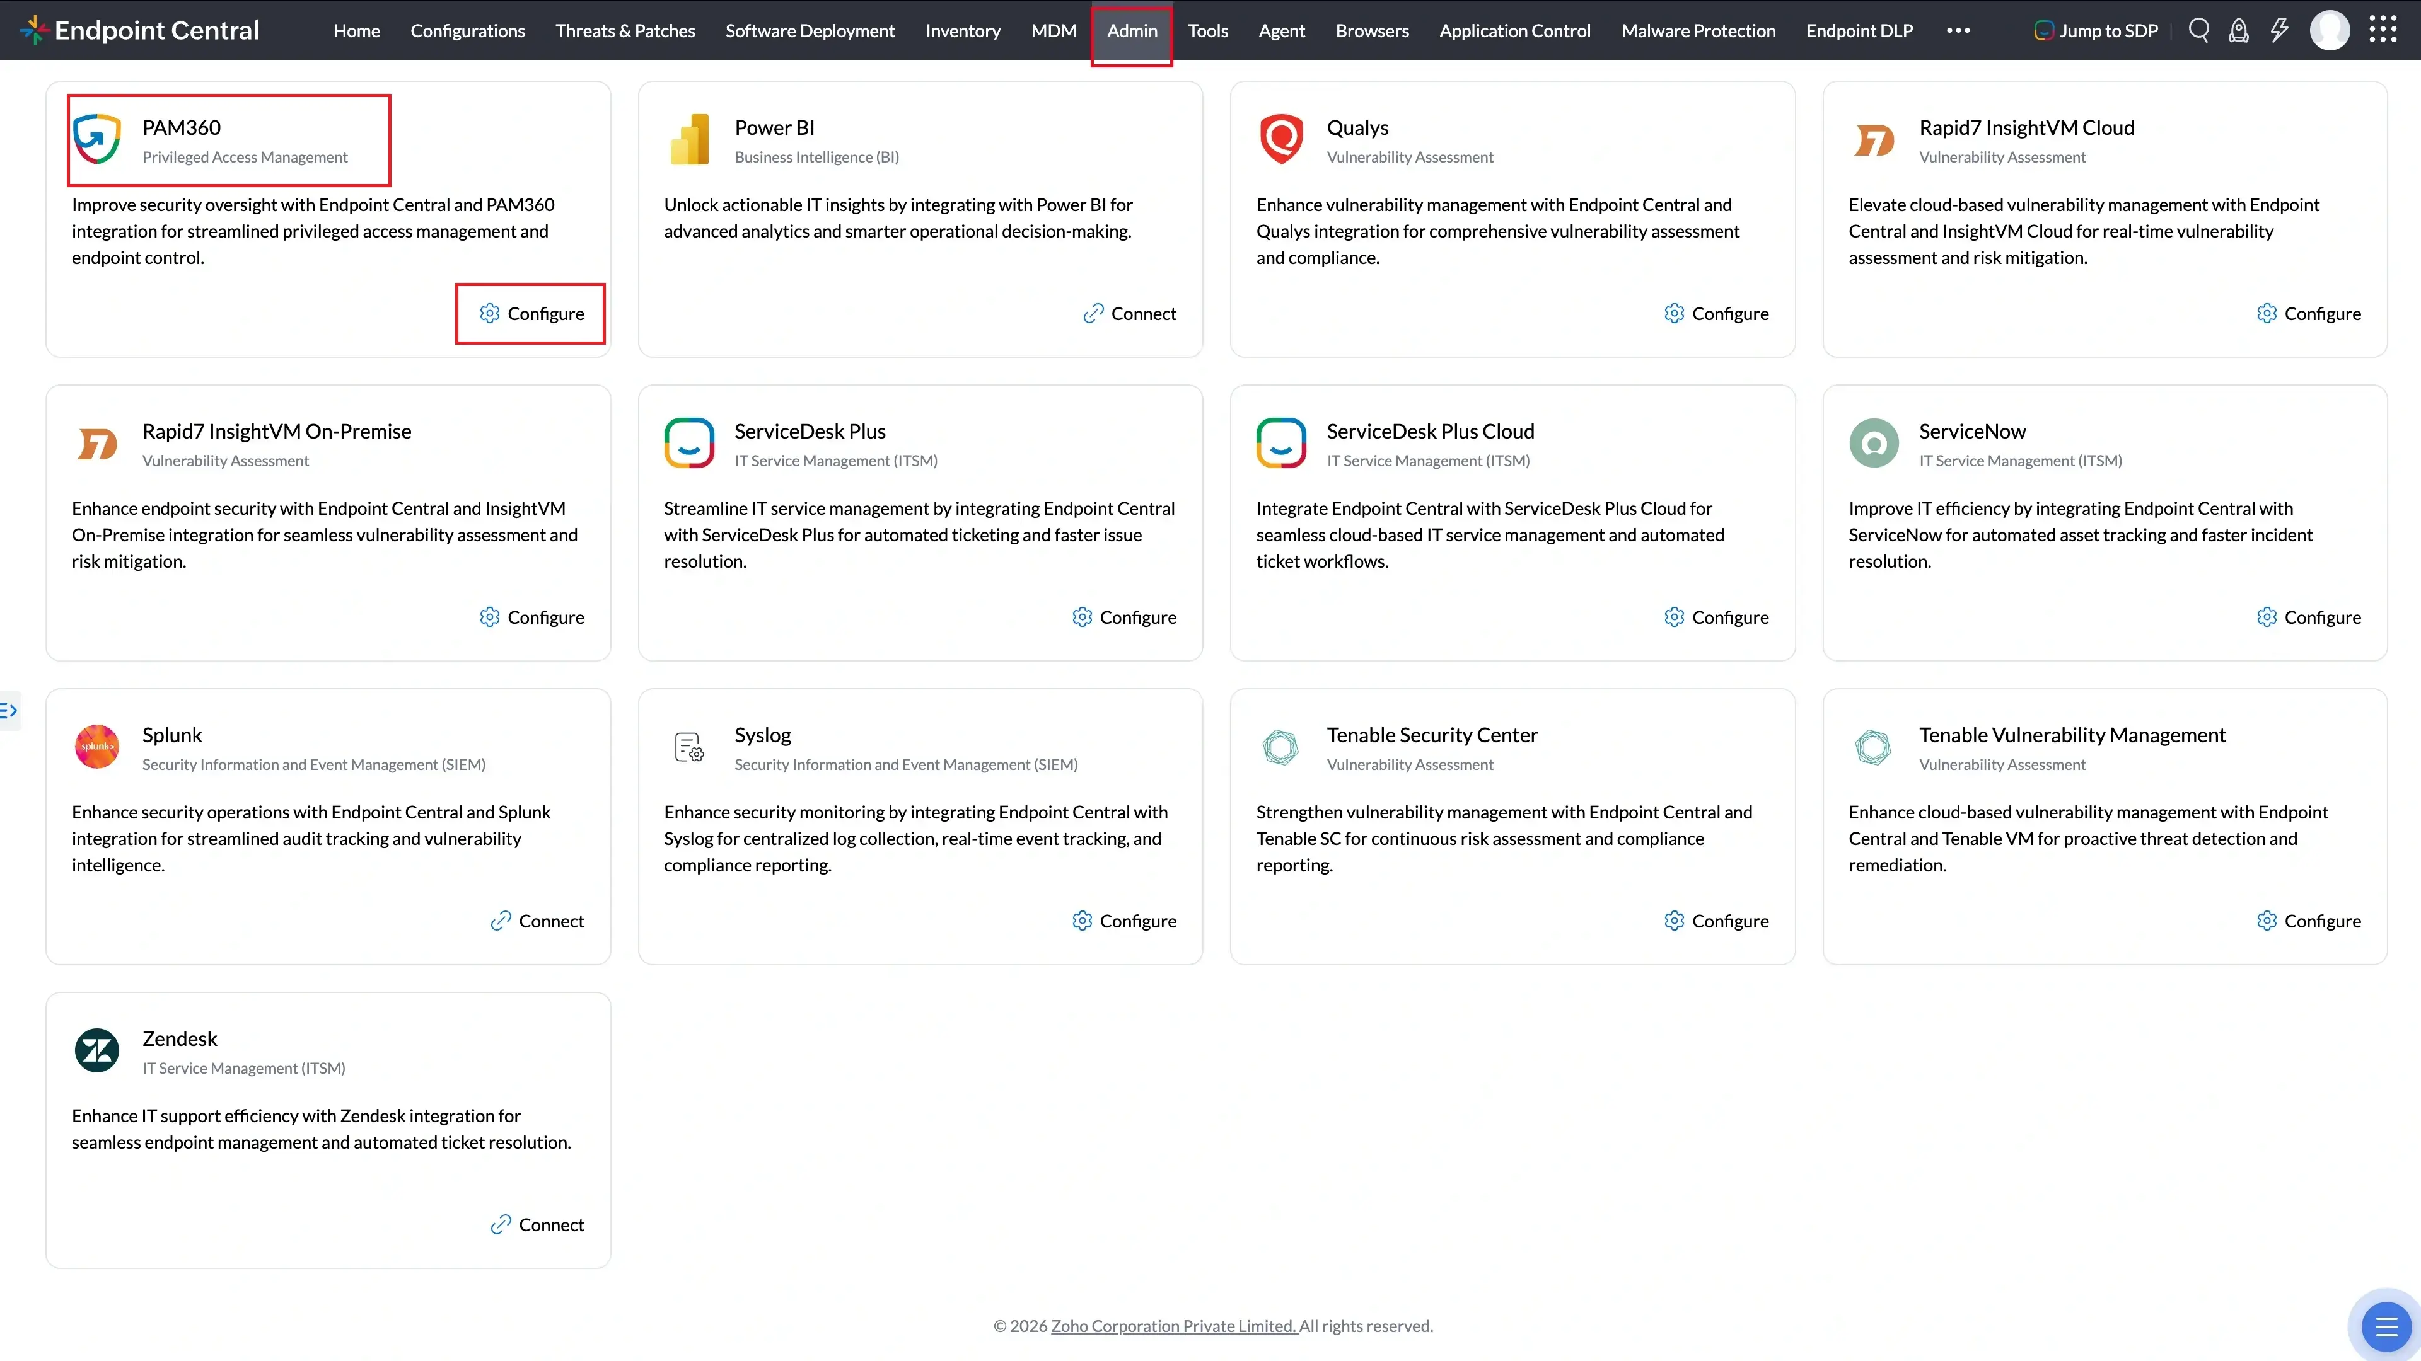Configure Rapid7 InsightVM Cloud
2421x1361 pixels.
(2309, 313)
